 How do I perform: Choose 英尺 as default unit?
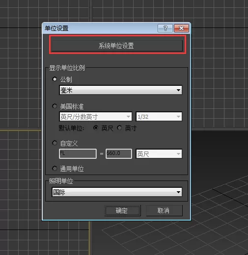tap(96, 127)
